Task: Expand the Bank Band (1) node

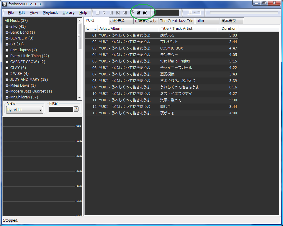Action: coord(7,33)
